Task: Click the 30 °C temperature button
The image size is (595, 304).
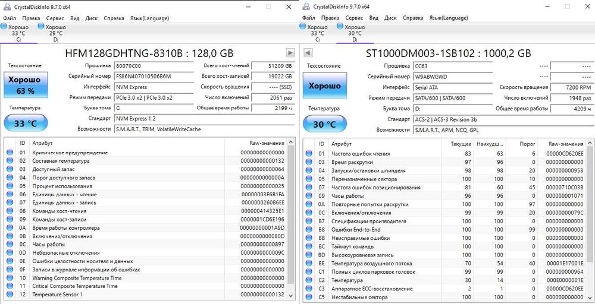Action: (x=324, y=124)
